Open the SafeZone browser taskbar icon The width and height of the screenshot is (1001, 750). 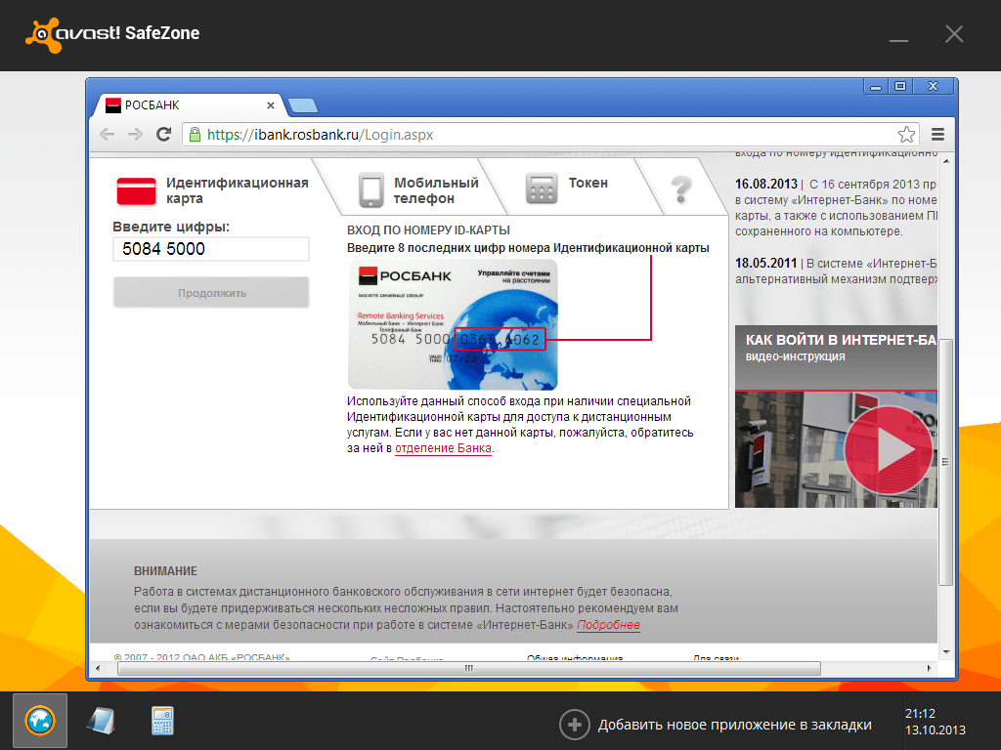[x=40, y=721]
